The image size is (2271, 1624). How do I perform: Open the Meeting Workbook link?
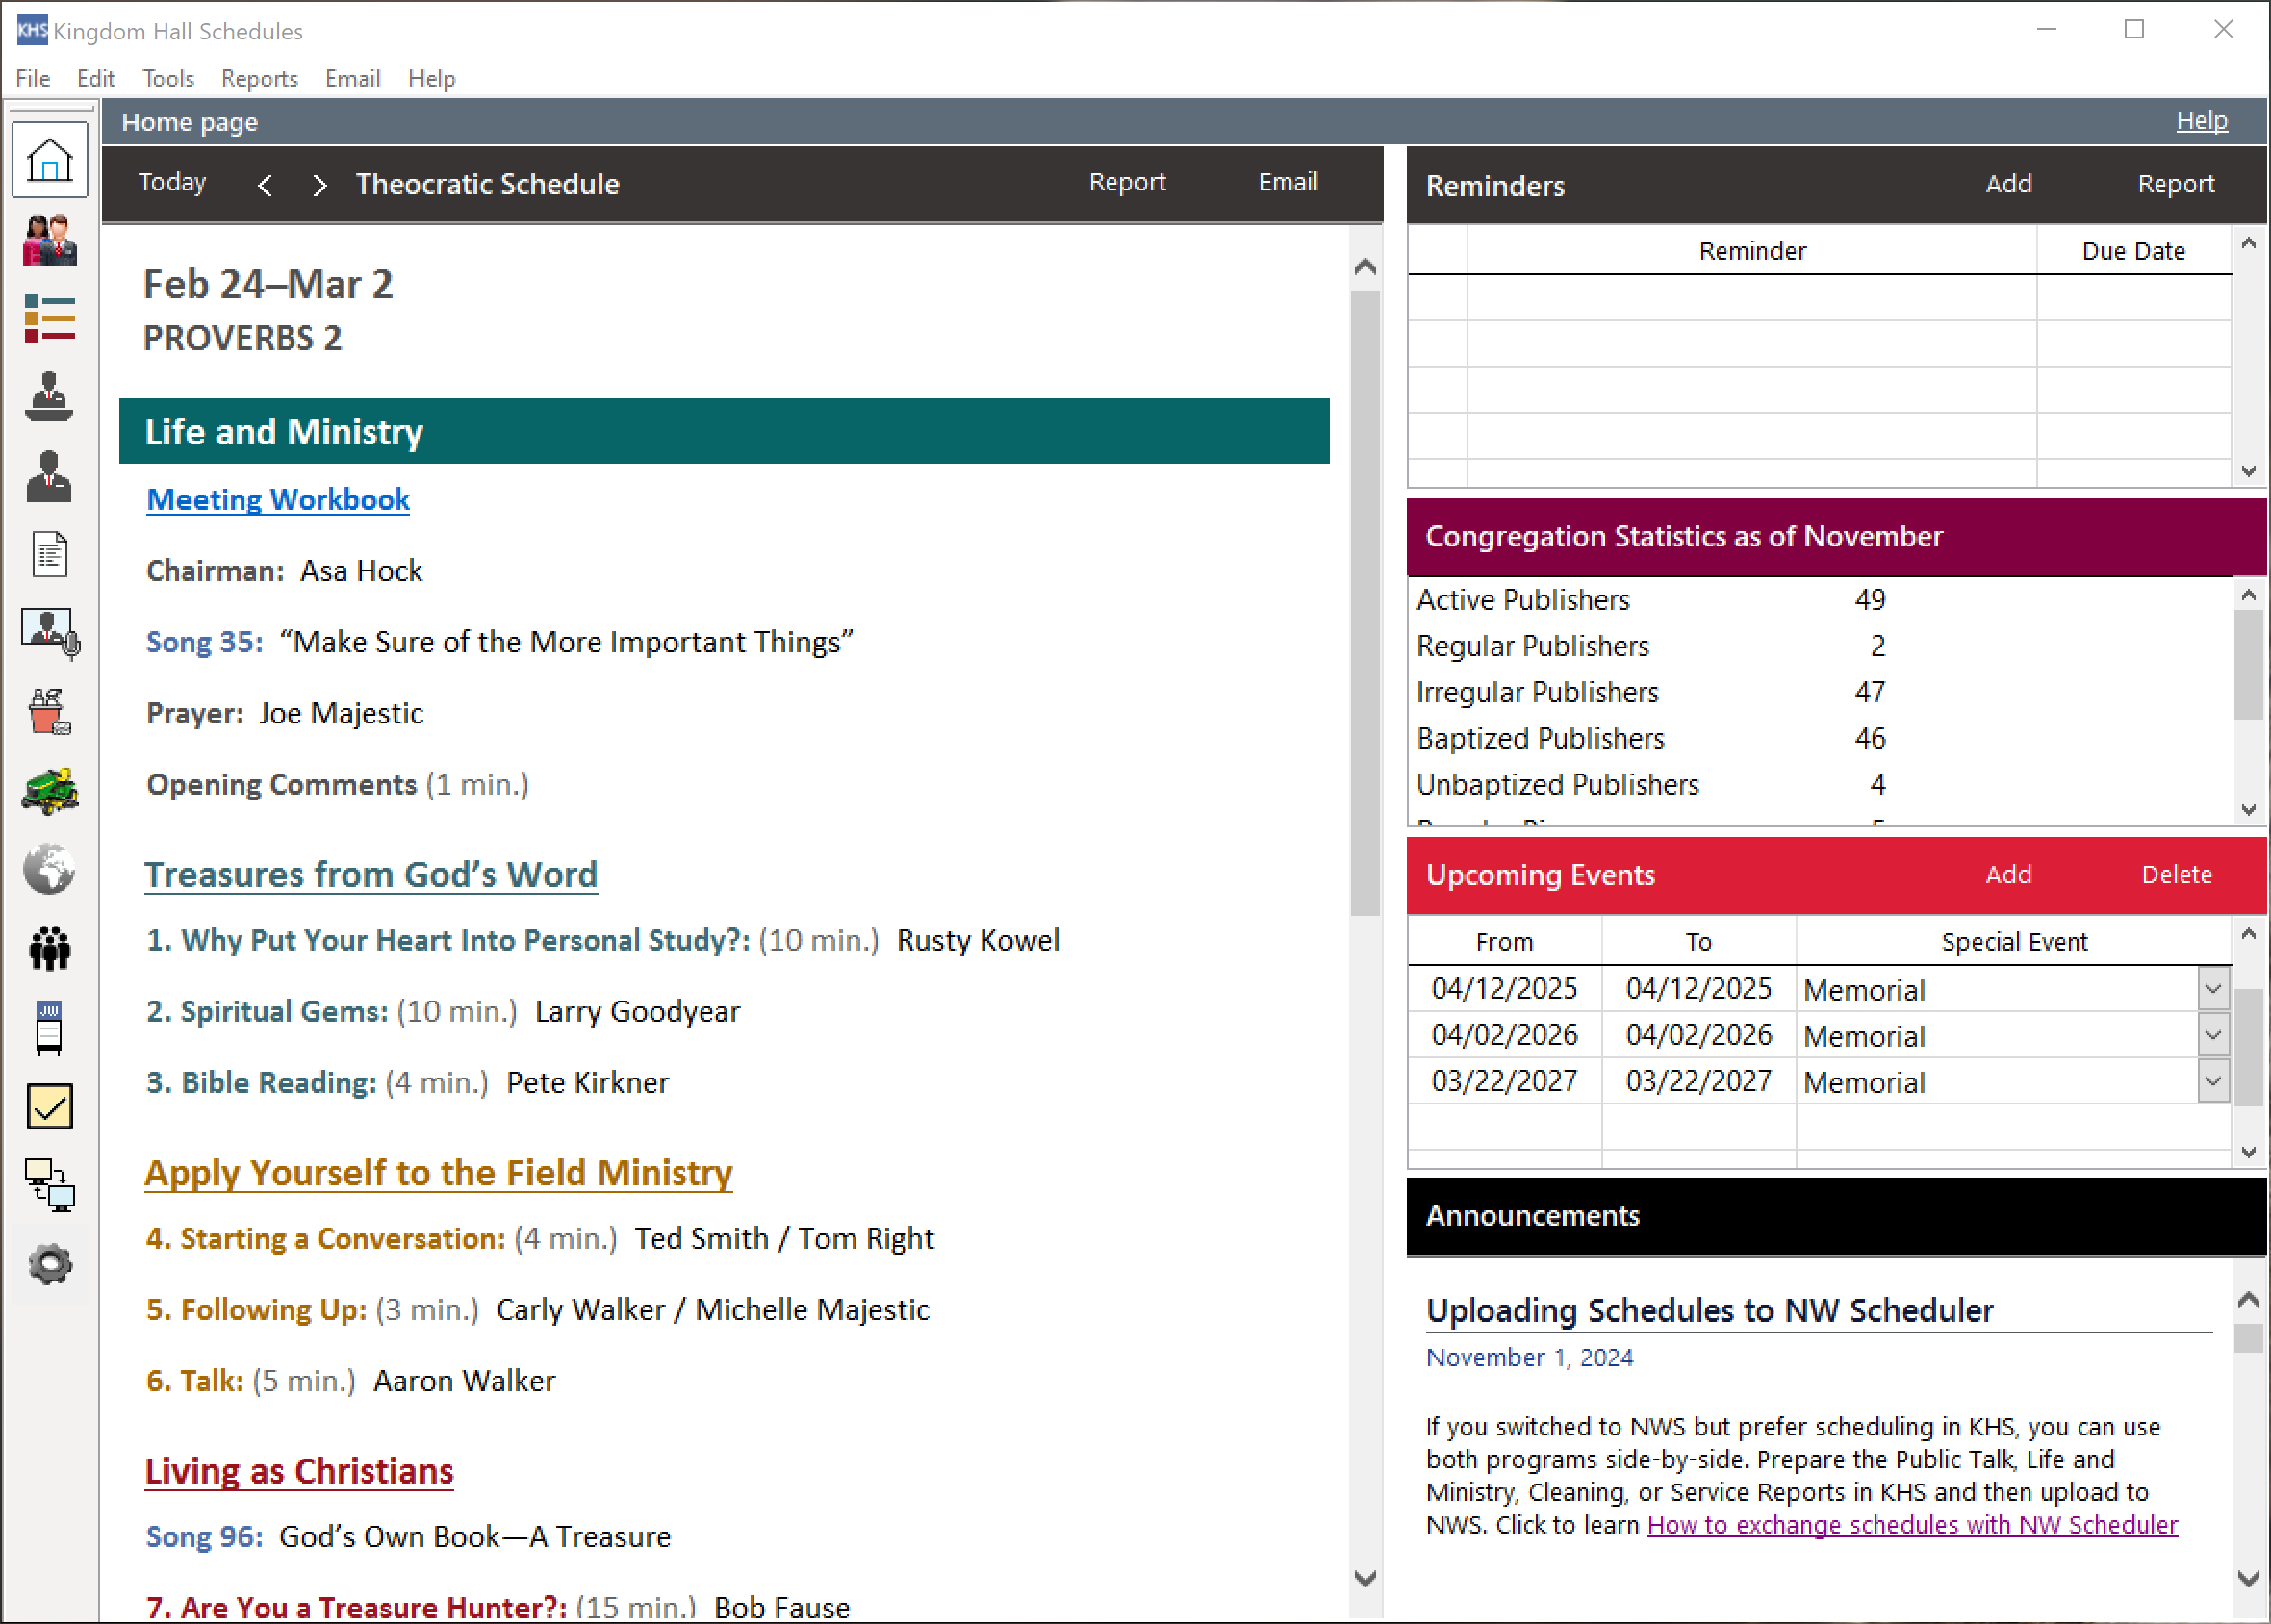click(x=278, y=499)
